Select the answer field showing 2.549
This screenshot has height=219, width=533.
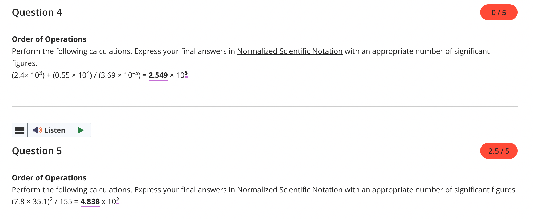click(x=158, y=75)
